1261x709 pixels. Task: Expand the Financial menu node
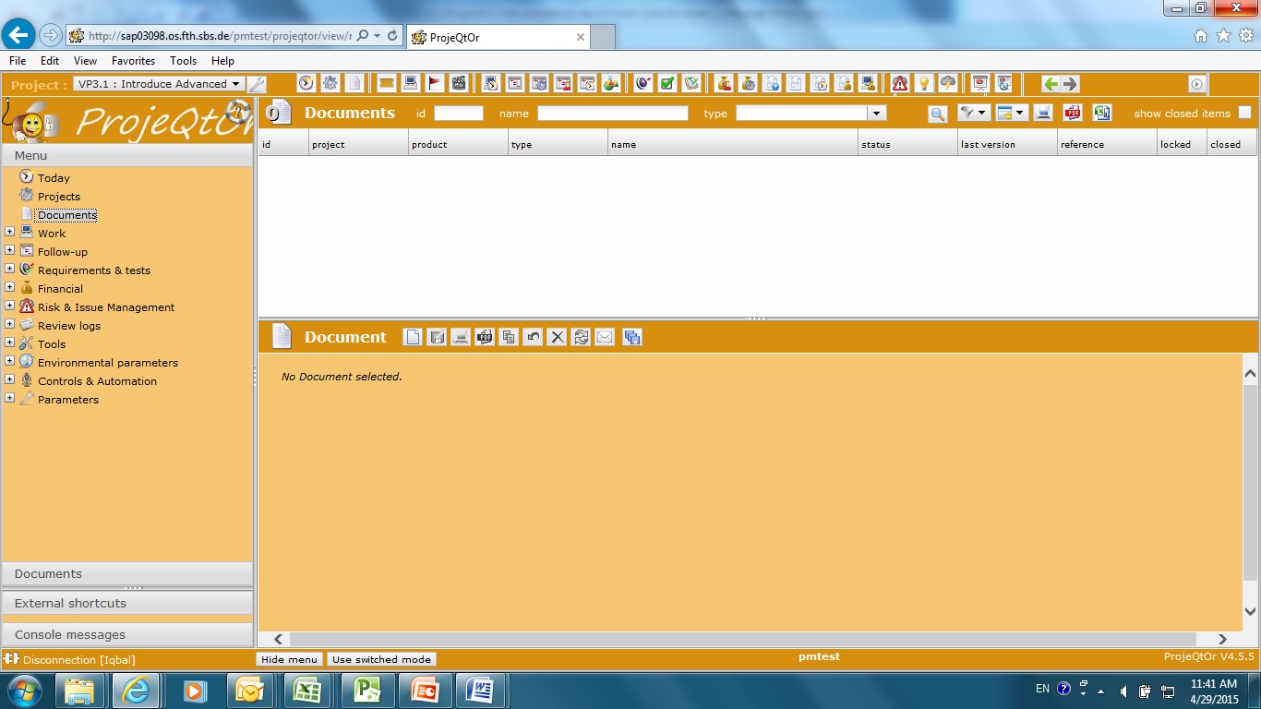10,287
